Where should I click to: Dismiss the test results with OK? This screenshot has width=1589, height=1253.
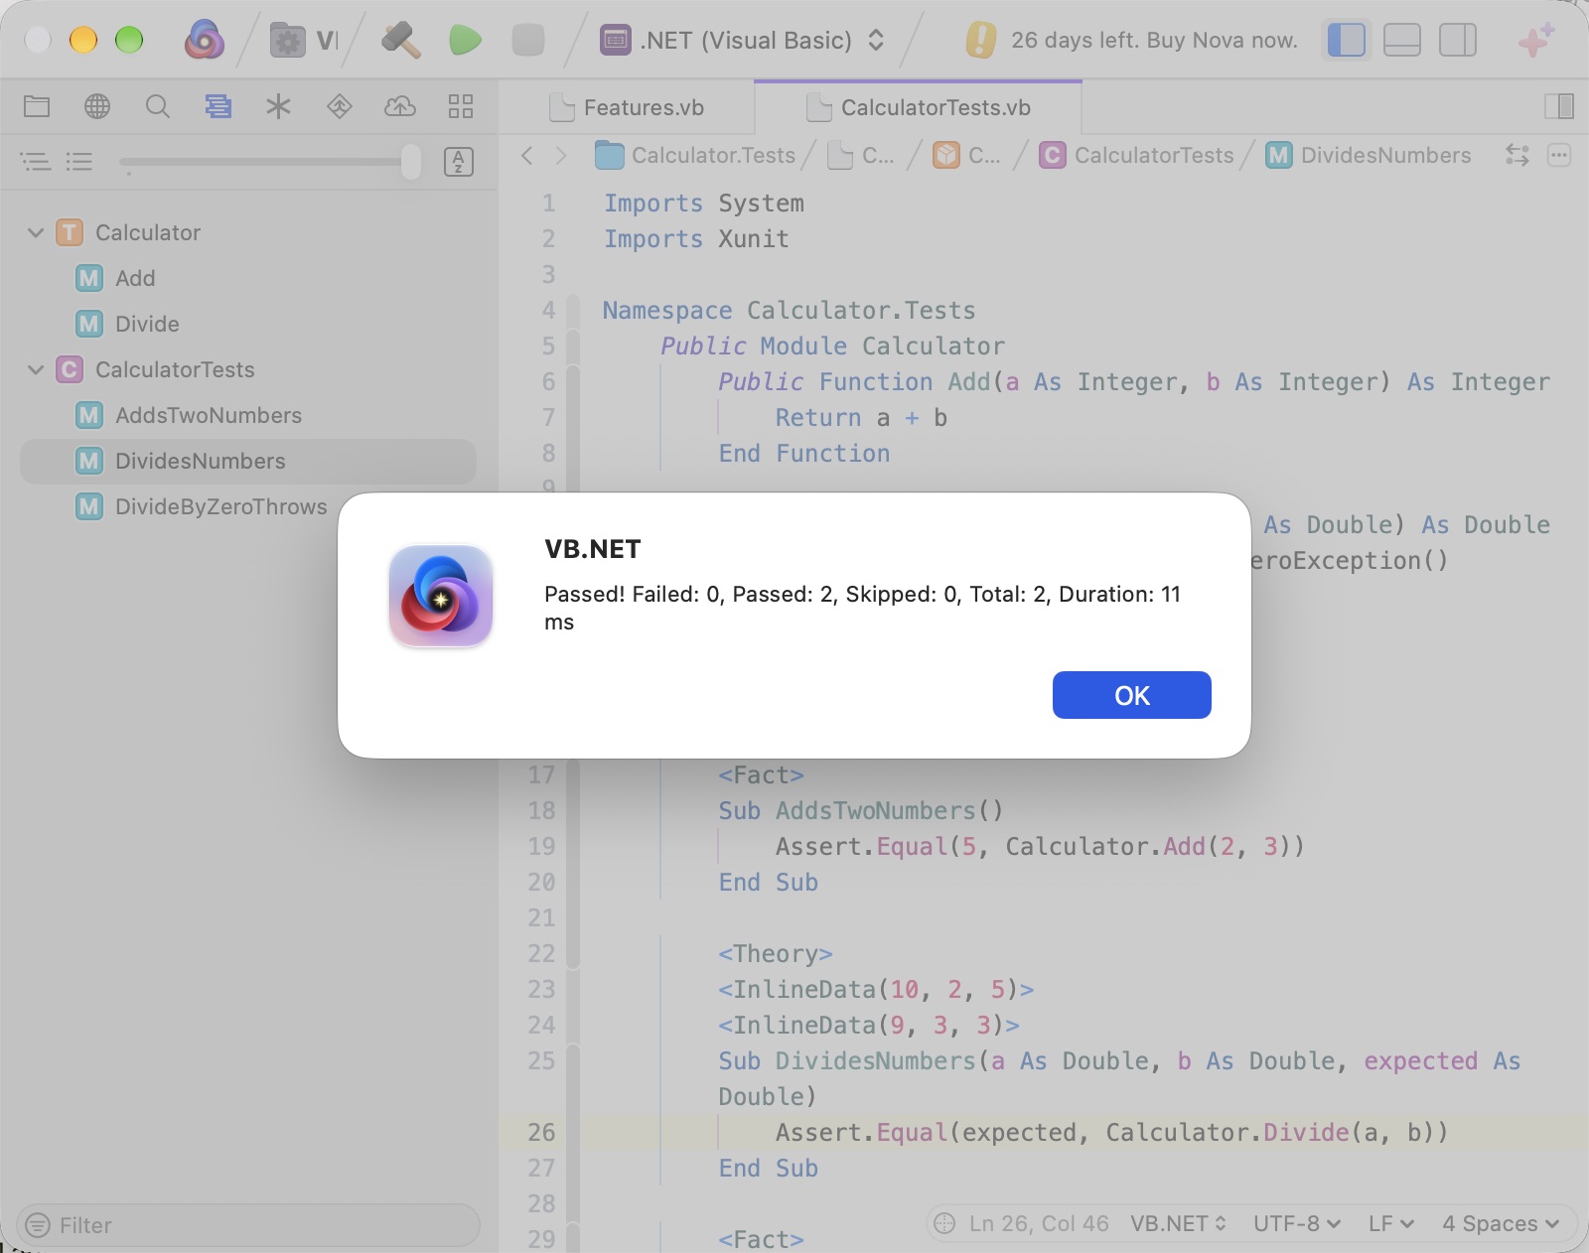(1132, 695)
